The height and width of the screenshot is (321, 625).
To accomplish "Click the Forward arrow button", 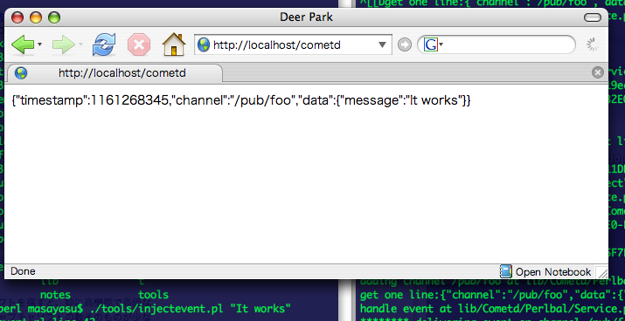I will [x=63, y=44].
